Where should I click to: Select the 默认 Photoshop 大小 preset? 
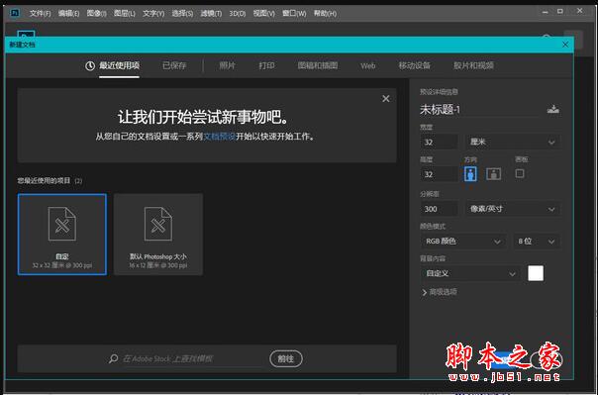[x=158, y=234]
